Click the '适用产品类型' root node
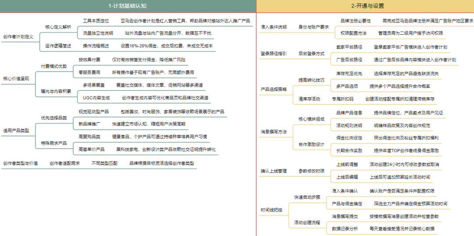Screen dimensions: 474x236 coord(16,131)
